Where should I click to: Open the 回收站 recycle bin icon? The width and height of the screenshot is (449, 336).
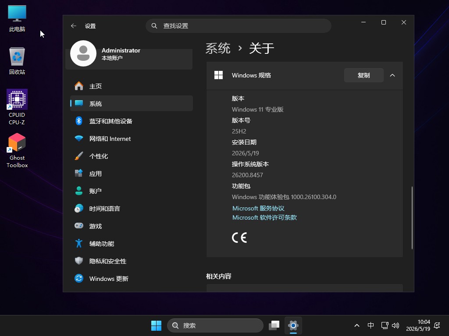pos(17,61)
